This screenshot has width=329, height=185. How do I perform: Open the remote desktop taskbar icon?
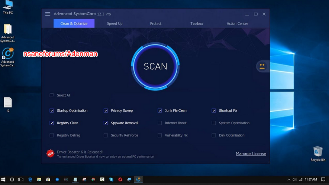[x=129, y=179]
